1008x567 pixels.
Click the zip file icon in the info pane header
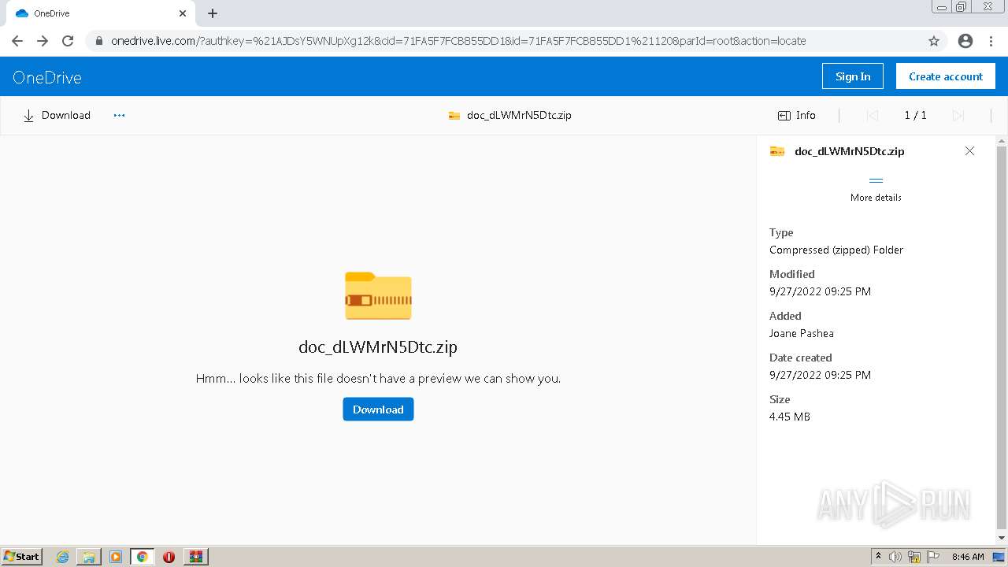pos(777,151)
